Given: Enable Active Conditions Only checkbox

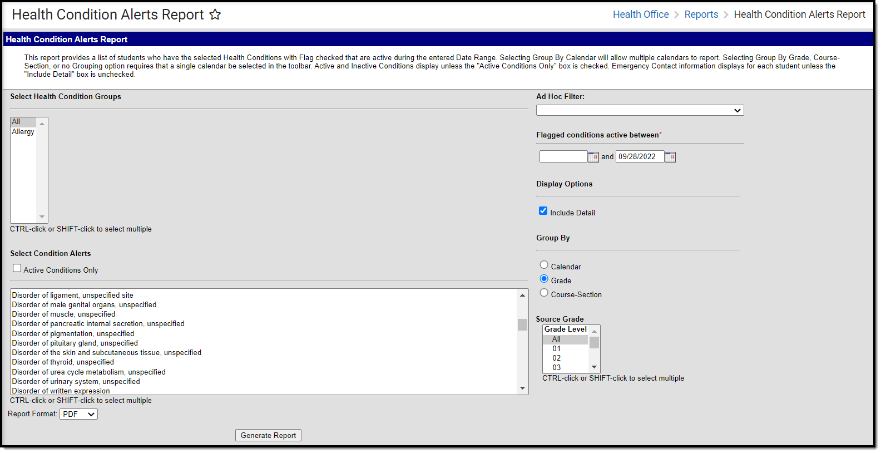Looking at the screenshot, I should pyautogui.click(x=17, y=268).
